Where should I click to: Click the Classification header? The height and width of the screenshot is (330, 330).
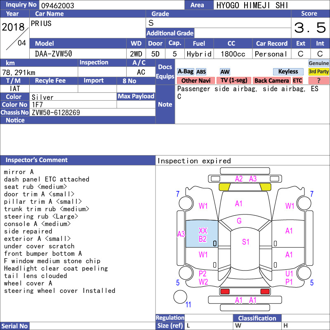click(x=257, y=318)
